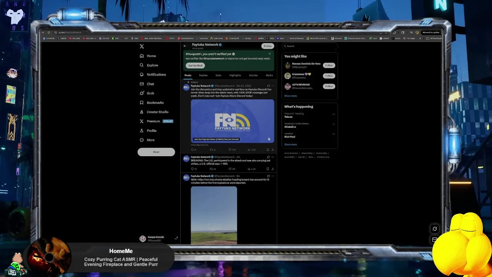Open options dots for #Dateline trend
This screenshot has height=277, width=492.
(334, 124)
